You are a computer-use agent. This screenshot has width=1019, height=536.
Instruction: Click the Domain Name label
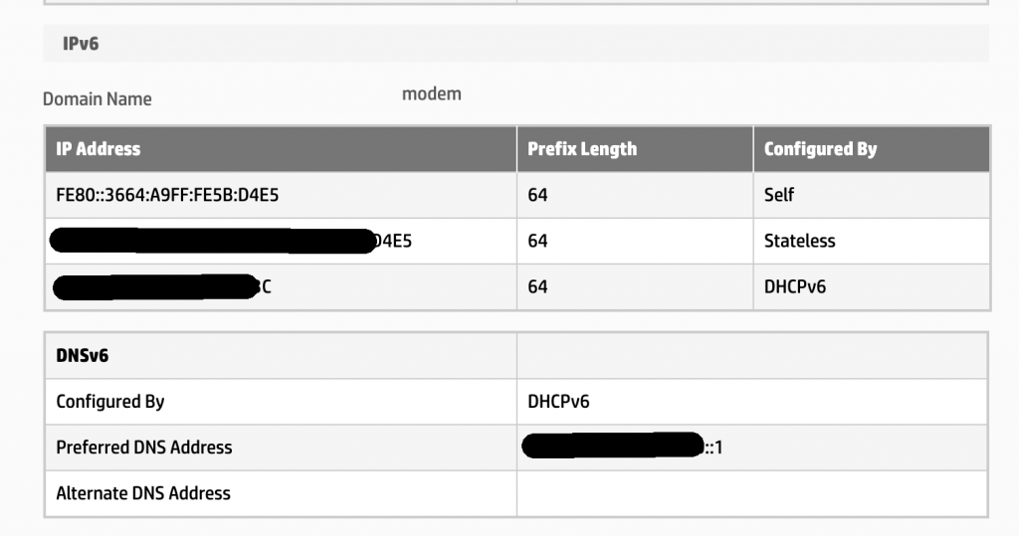point(98,99)
